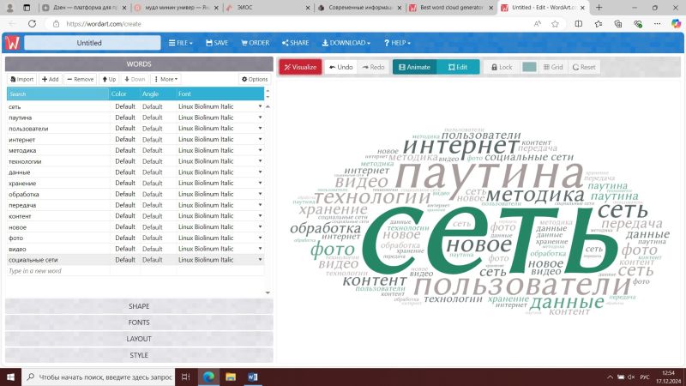
Task: Switch to Edit mode
Action: pyautogui.click(x=458, y=67)
